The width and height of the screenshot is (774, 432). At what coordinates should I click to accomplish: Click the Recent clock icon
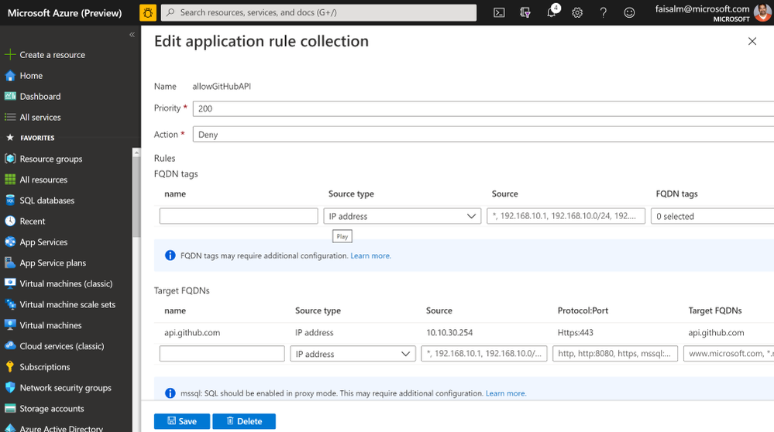pos(10,221)
